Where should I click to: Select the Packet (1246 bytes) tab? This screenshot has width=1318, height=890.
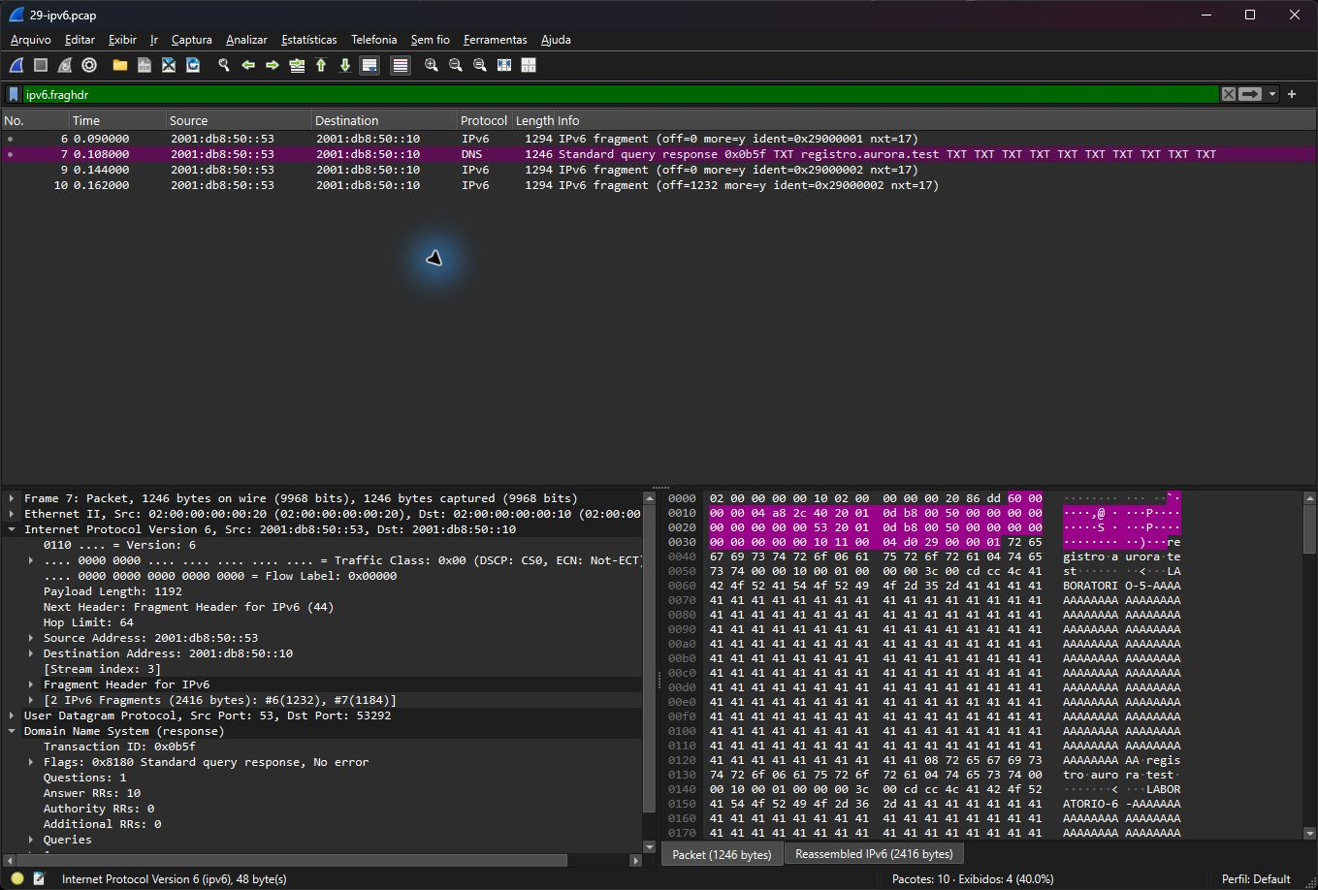722,854
